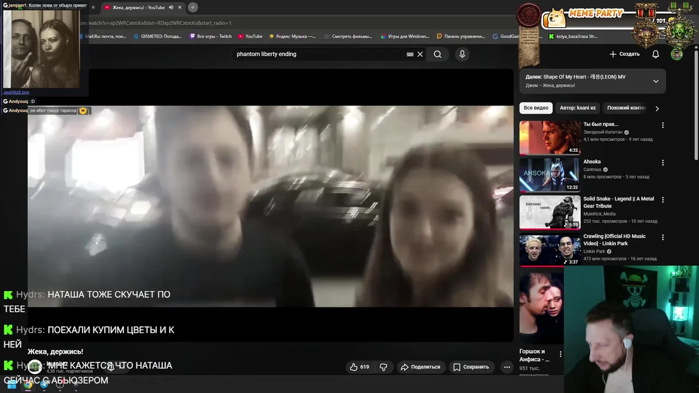Open channel 'MuleKick_Media'
This screenshot has width=699, height=393.
600,214
